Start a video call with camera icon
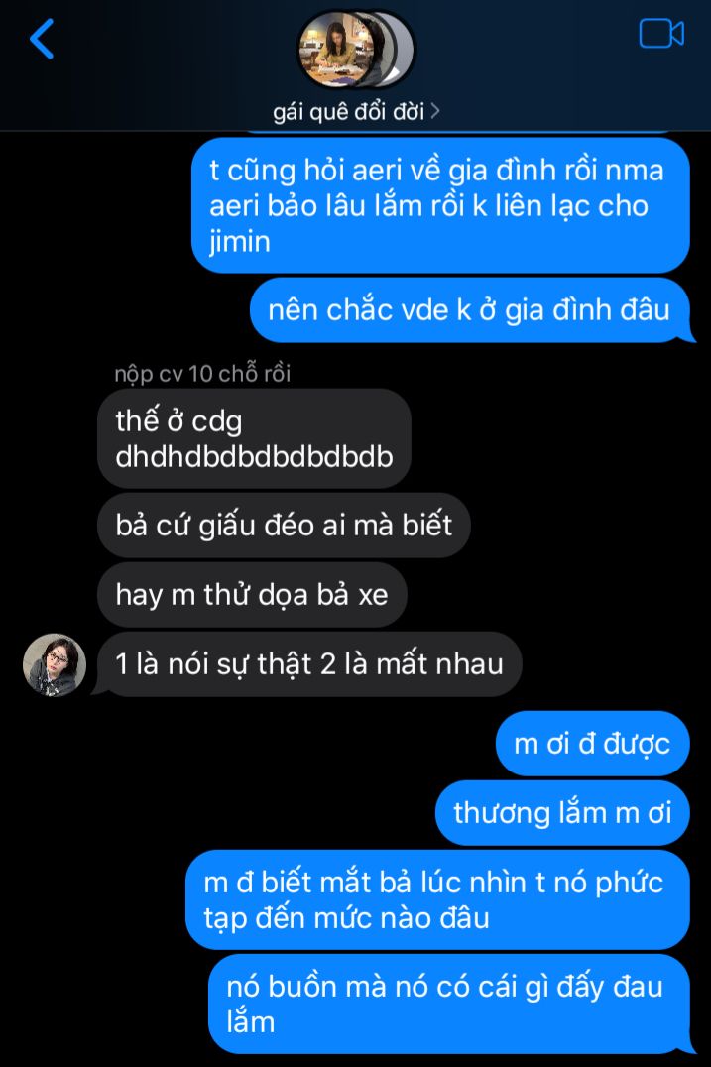 pos(660,34)
